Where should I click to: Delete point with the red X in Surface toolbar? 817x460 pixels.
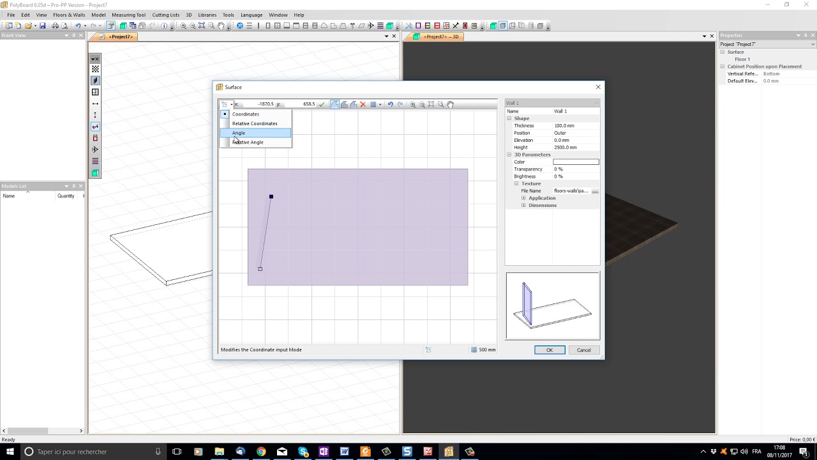tap(363, 104)
